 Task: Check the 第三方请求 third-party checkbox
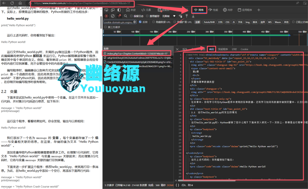(x=106, y=27)
